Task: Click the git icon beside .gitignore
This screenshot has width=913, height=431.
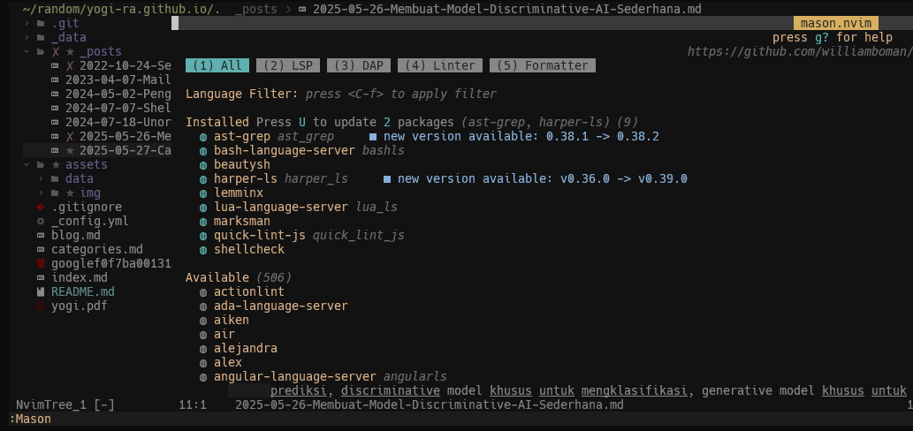Action: pyautogui.click(x=41, y=207)
